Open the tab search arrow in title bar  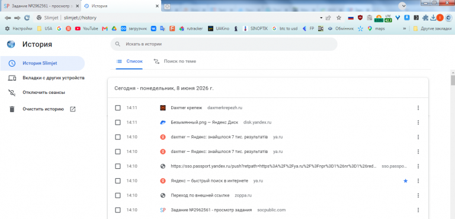(402, 5)
